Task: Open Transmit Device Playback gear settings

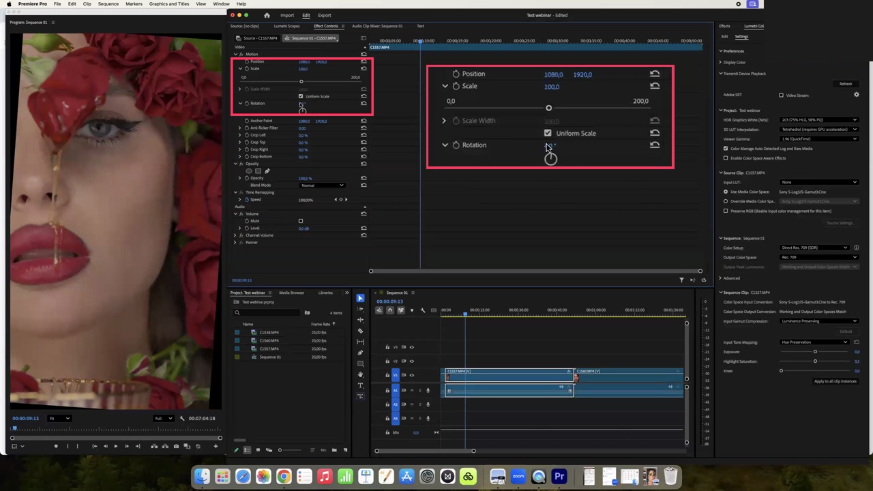Action: tap(857, 95)
